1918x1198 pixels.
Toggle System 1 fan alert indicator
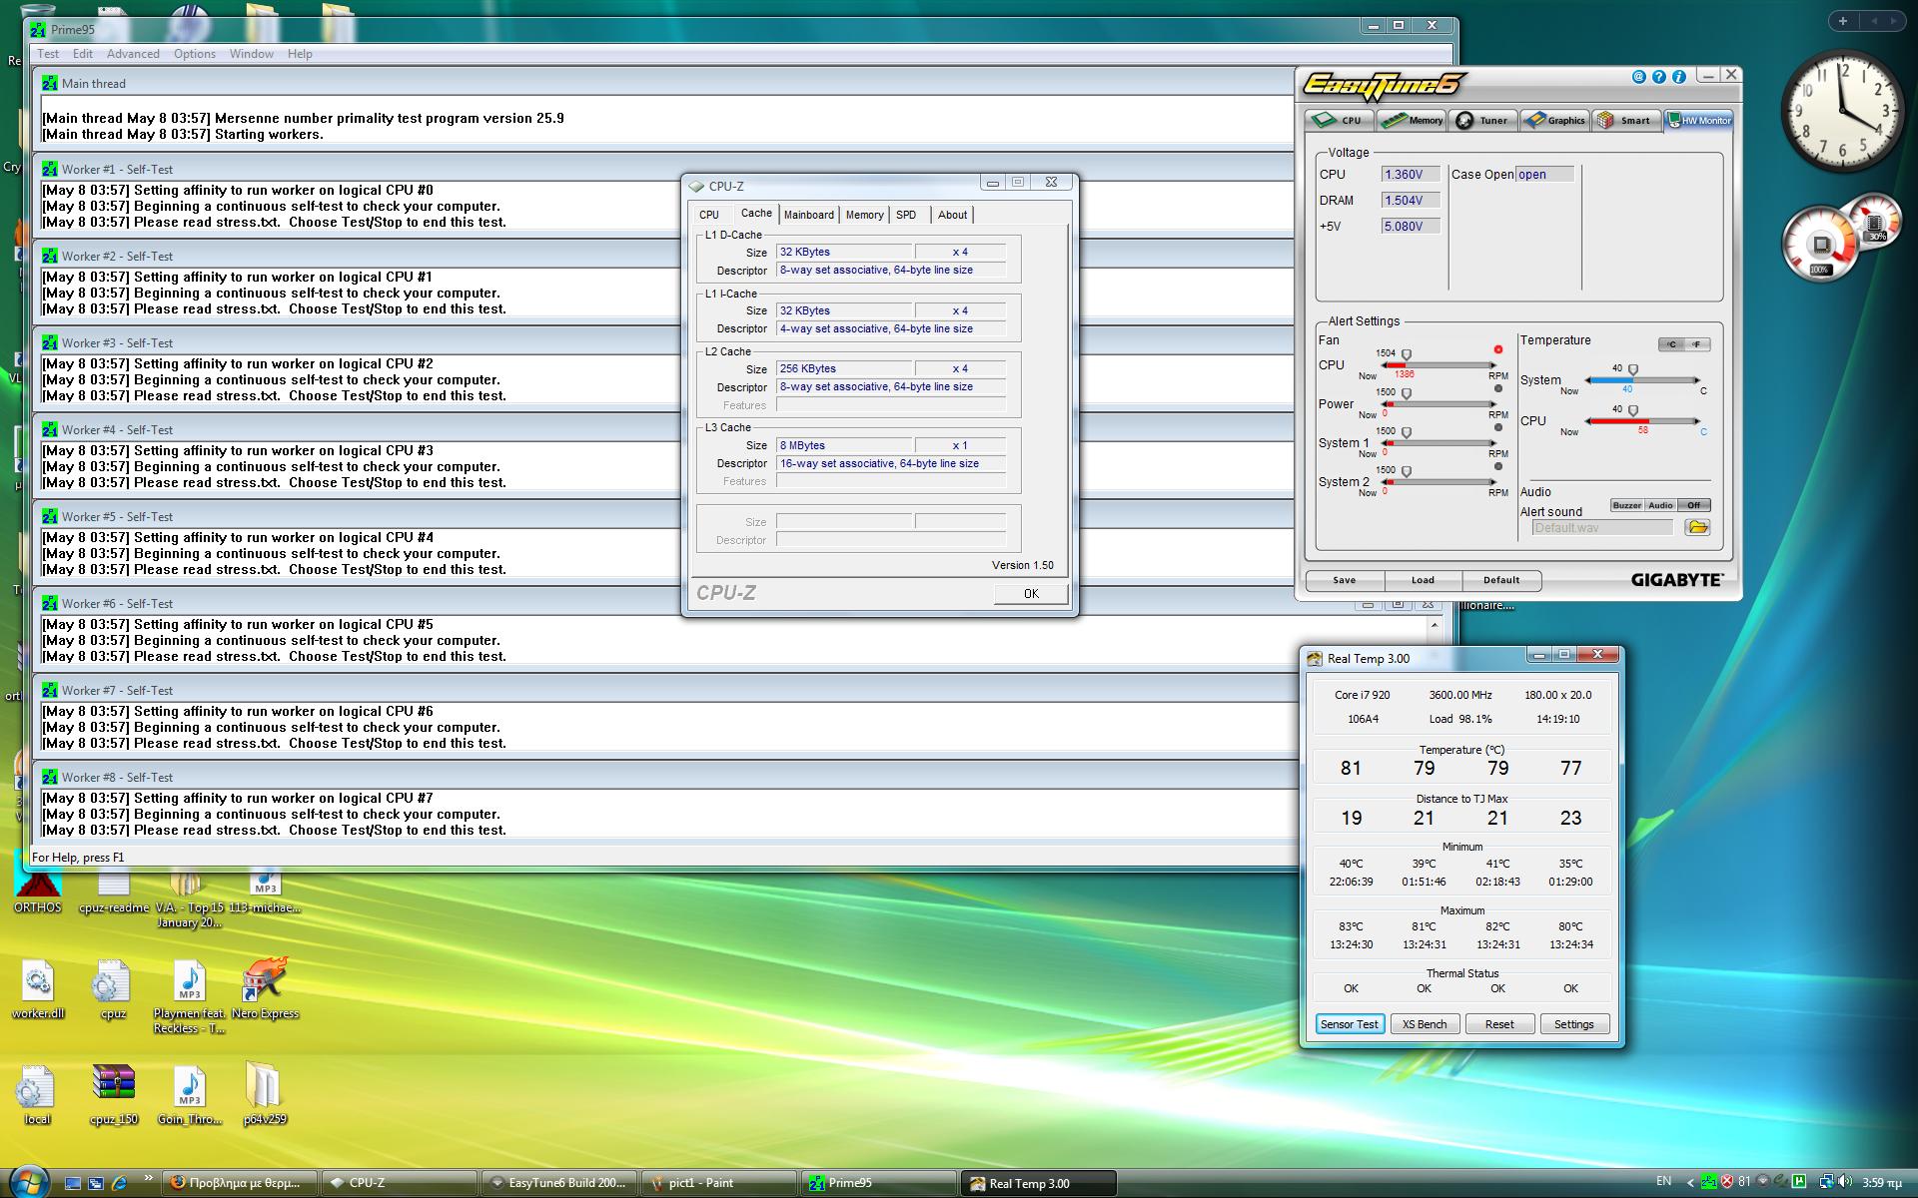pyautogui.click(x=1497, y=427)
